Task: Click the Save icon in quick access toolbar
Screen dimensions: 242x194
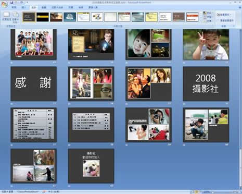Action: [x=11, y=3]
